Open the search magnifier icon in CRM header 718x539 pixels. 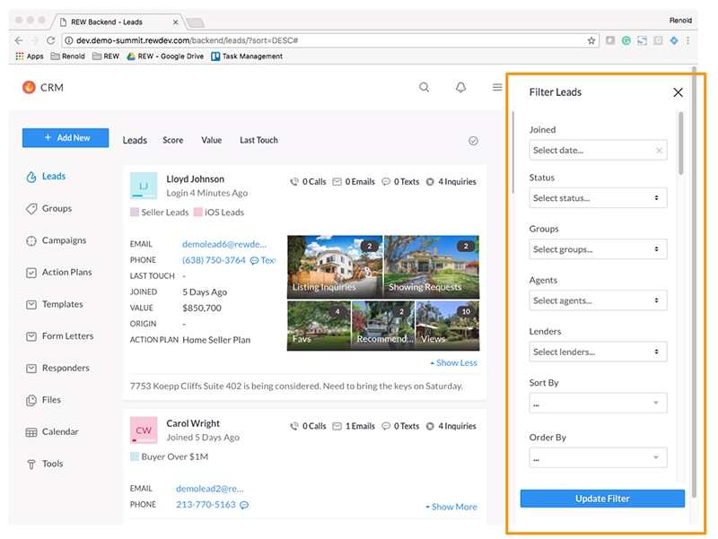[425, 87]
